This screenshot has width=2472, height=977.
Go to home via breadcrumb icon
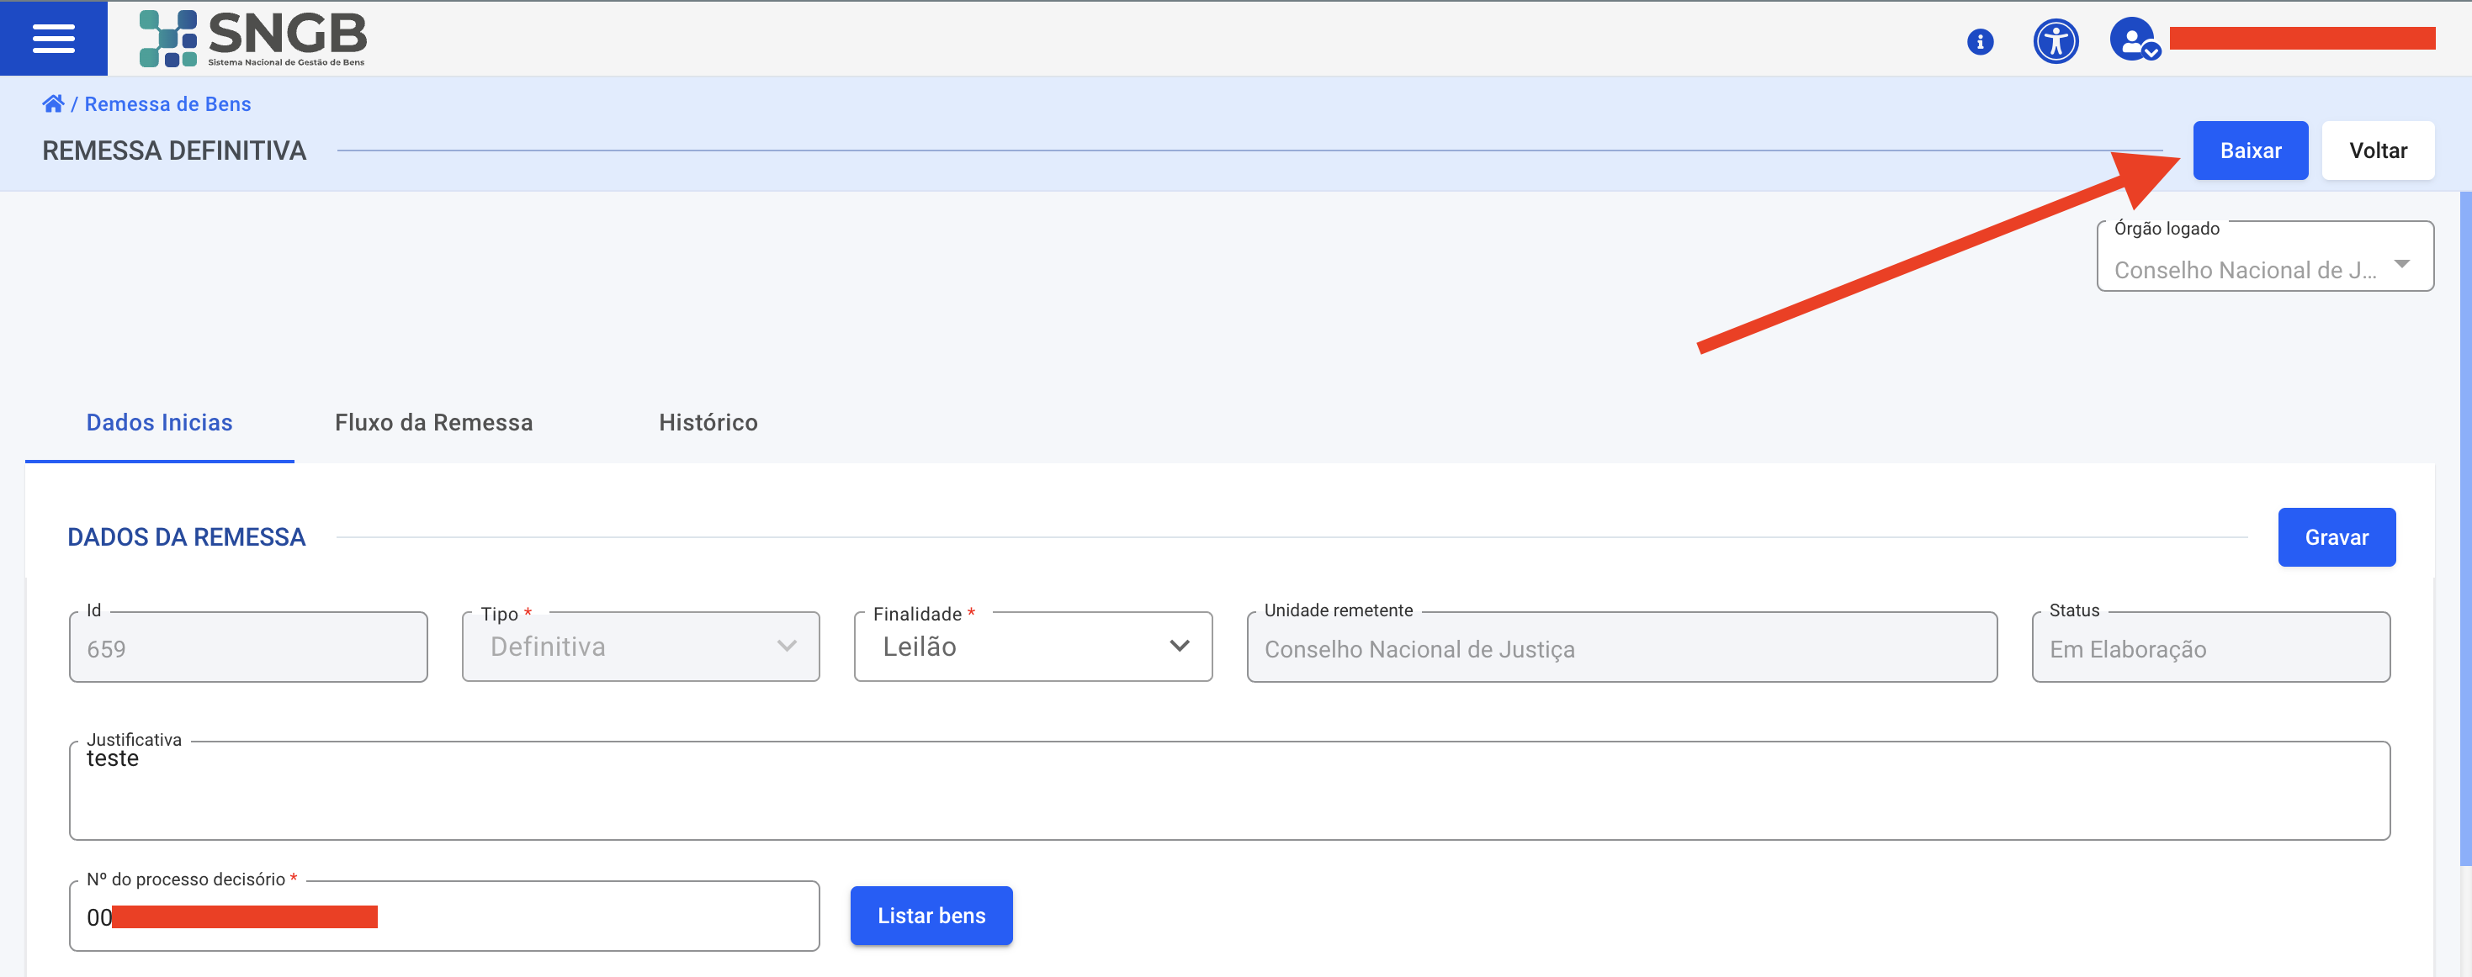coord(53,103)
